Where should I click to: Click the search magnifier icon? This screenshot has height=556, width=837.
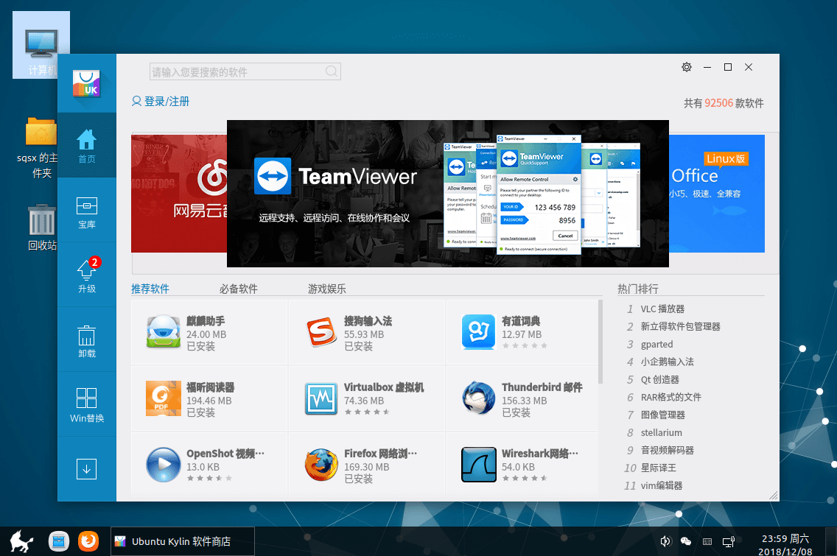point(331,71)
